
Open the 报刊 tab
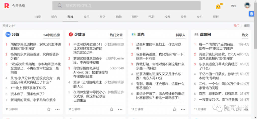point(216,17)
